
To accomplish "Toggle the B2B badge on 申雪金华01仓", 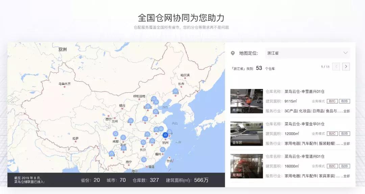I will tap(344, 133).
